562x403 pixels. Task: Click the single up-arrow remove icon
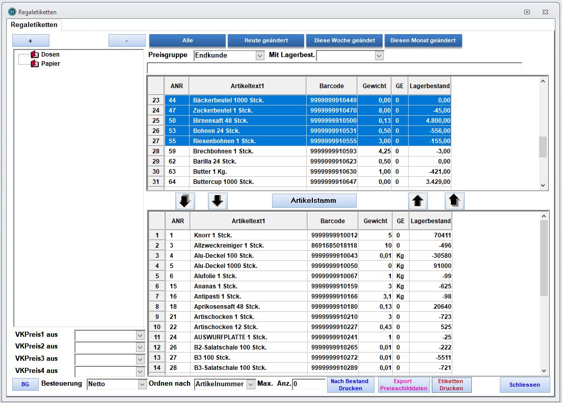click(418, 201)
